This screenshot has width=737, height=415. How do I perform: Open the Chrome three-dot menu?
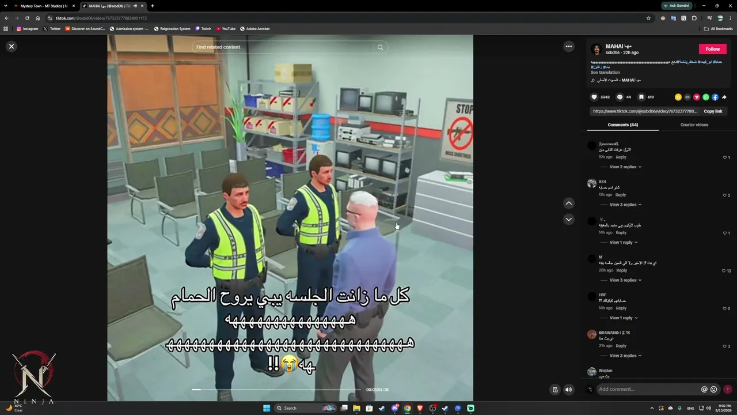[x=730, y=18]
